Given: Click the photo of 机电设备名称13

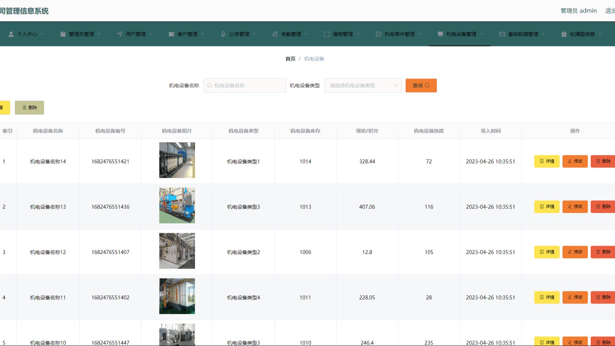Looking at the screenshot, I should [177, 206].
